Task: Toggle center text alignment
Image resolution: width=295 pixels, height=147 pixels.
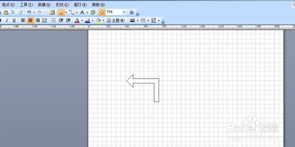Action: pos(30,20)
